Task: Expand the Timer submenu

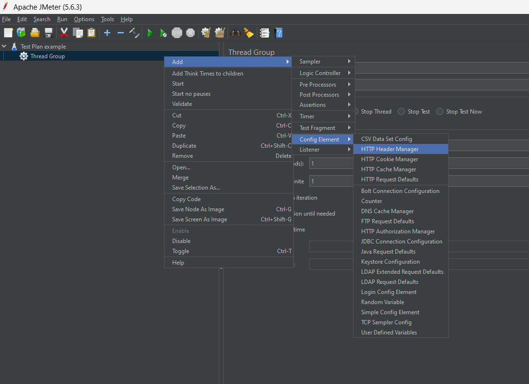Action: point(323,116)
